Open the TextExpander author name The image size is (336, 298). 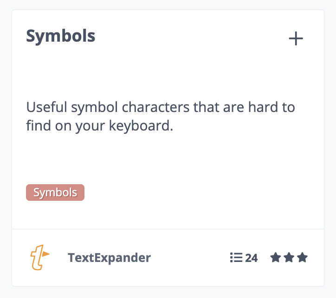[109, 258]
